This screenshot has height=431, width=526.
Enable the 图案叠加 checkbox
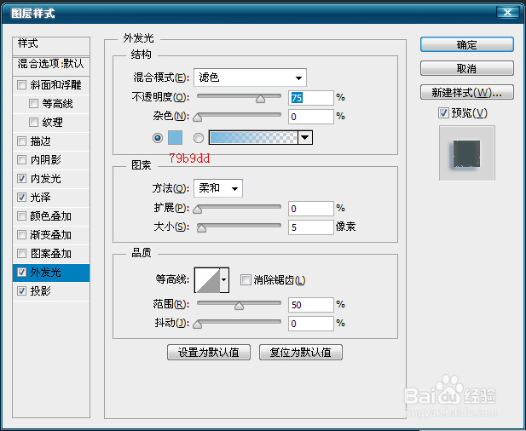(22, 254)
